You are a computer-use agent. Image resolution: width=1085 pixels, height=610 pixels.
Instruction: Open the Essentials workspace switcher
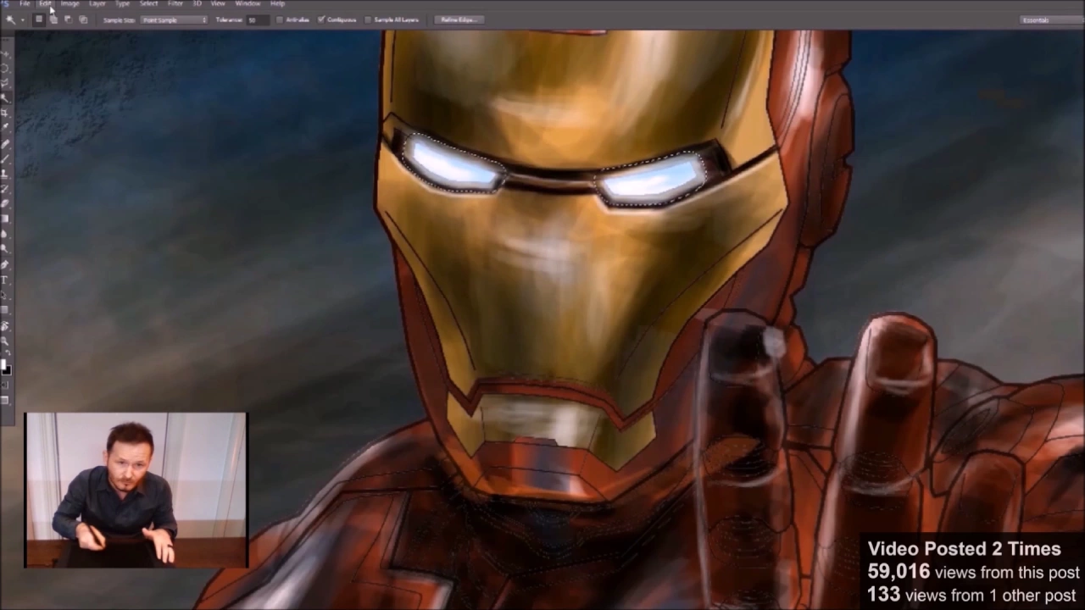[1051, 19]
